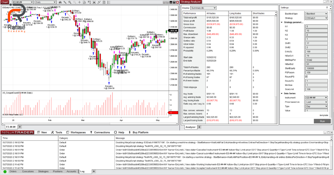
Task: Collapse the Data Series section
Action: coord(281,93)
